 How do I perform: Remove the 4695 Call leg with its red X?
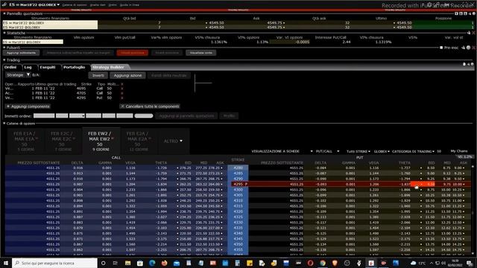tap(122, 89)
